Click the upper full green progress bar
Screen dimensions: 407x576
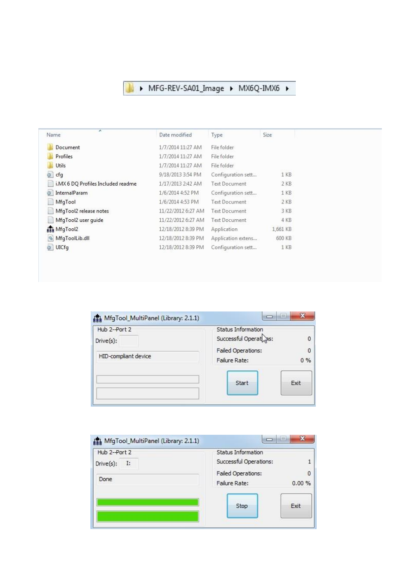(147, 502)
